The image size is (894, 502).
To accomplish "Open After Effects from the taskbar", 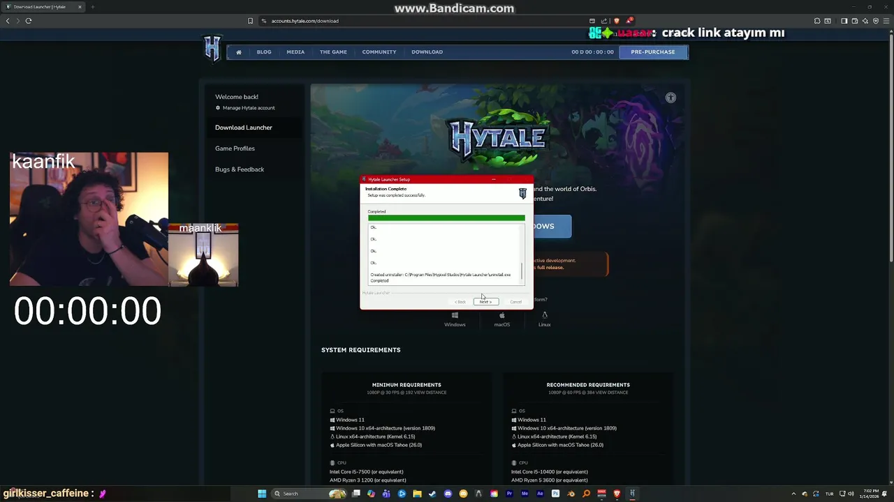I will [x=540, y=494].
